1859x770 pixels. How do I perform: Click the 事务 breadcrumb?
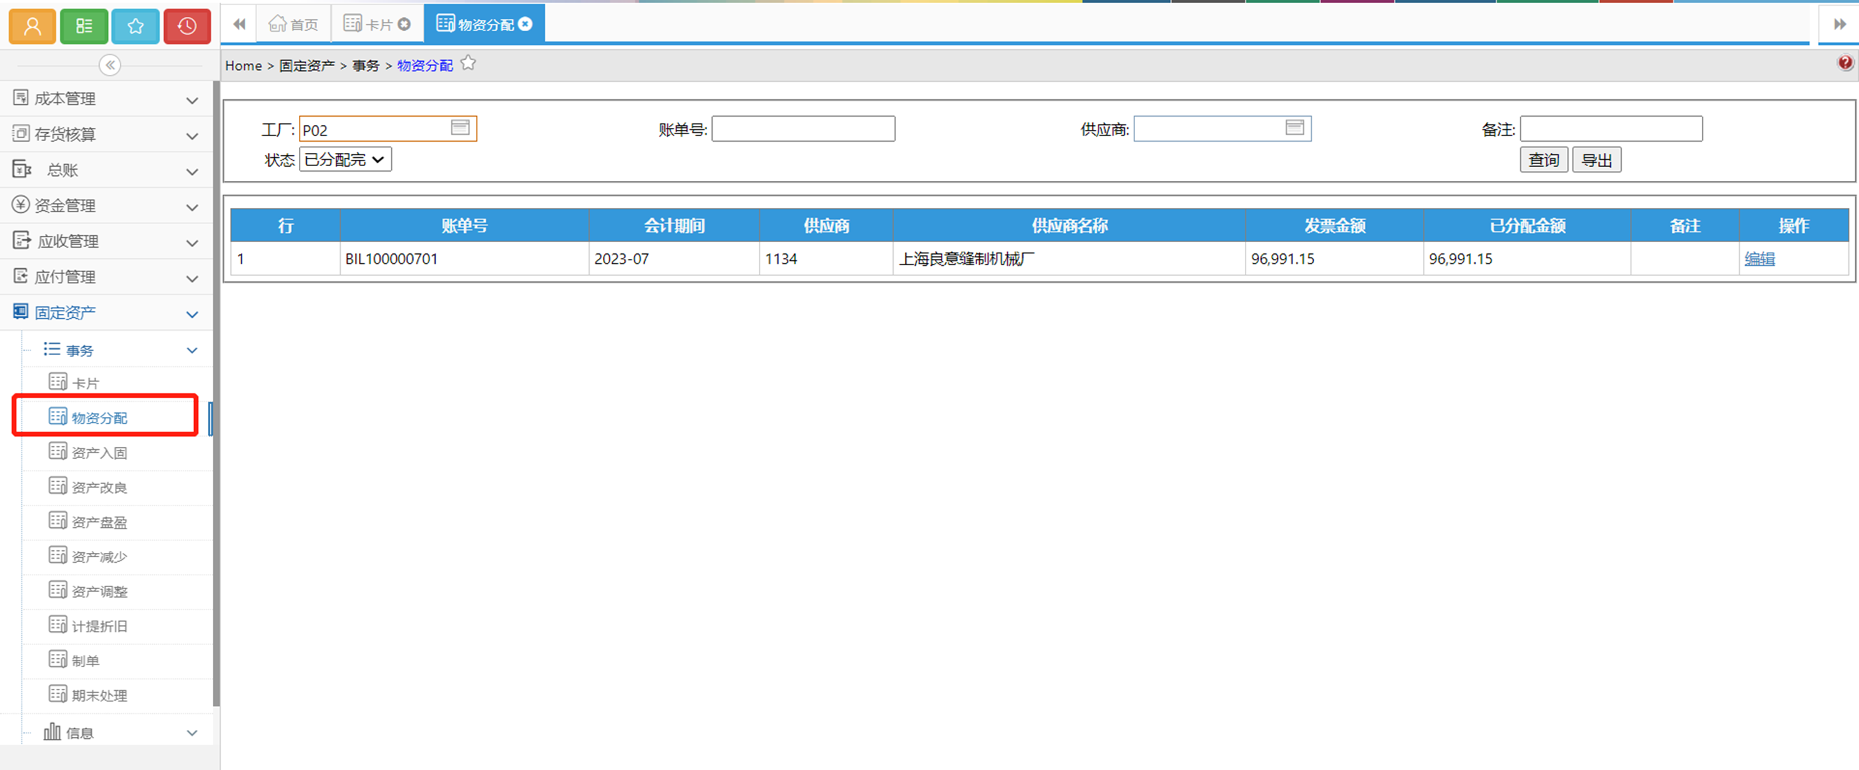(x=366, y=66)
